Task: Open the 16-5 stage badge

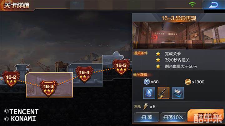Action: coord(121,67)
